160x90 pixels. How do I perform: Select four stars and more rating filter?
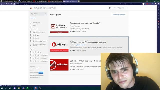pos(31,55)
